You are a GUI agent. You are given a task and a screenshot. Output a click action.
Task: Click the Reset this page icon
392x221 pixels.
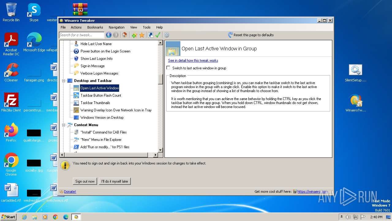pos(230,35)
